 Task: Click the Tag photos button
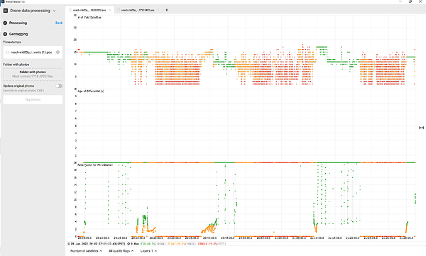(33, 99)
